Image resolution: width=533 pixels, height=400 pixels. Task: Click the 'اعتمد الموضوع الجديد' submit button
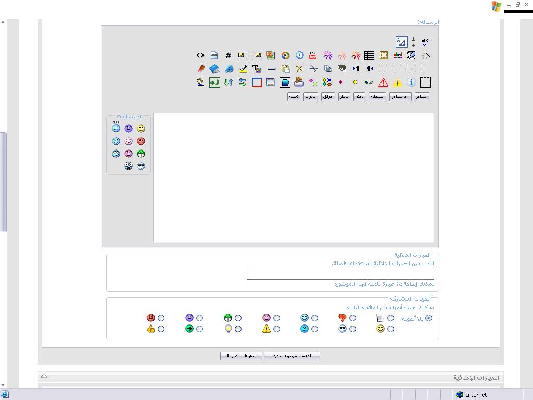[x=292, y=356]
